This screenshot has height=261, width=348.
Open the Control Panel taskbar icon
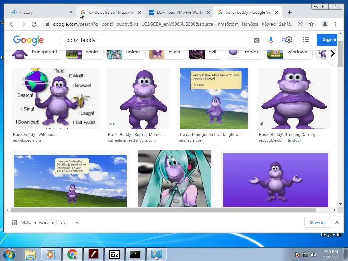[x=156, y=254]
